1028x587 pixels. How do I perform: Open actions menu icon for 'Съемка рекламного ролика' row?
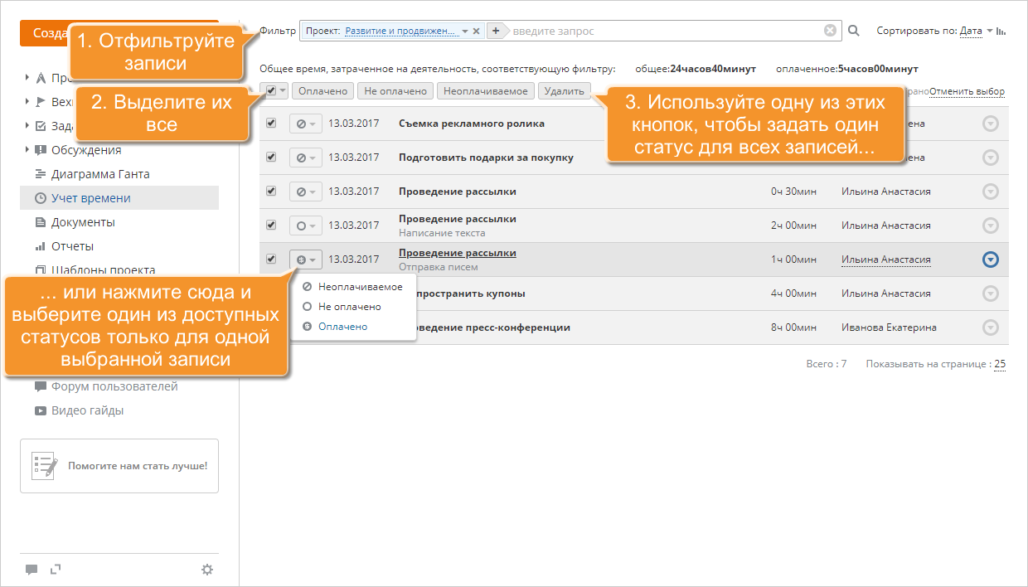click(990, 124)
